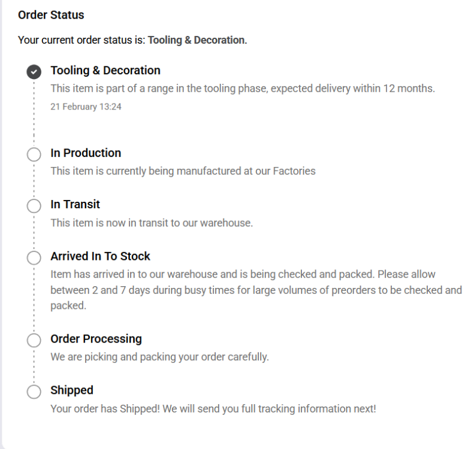Click the 21 February 13:24 timestamp
Screen dimensions: 474x449
pos(86,107)
